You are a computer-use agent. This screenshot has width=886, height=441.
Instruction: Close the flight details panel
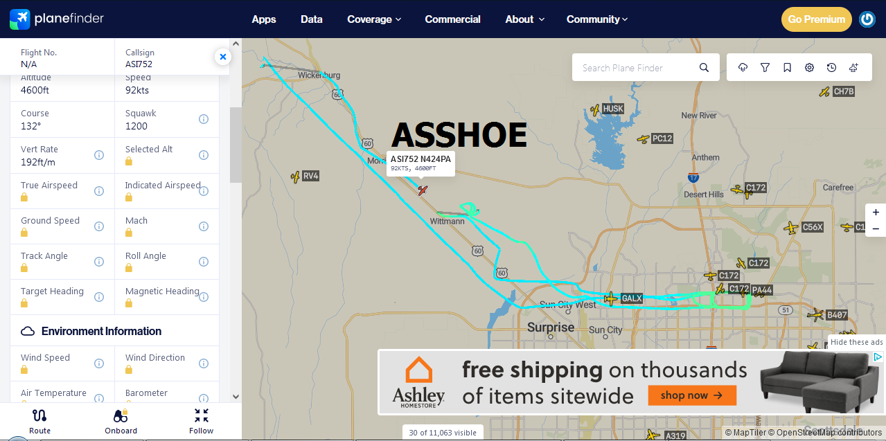222,57
